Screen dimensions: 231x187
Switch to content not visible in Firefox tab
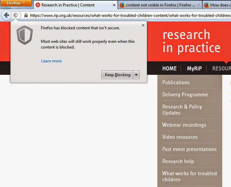[x=160, y=5]
